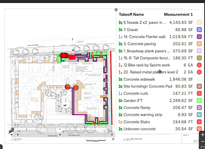This screenshot has width=205, height=149.
Task: Select the 'Garden IFT' takeoff name
Action: point(133,101)
